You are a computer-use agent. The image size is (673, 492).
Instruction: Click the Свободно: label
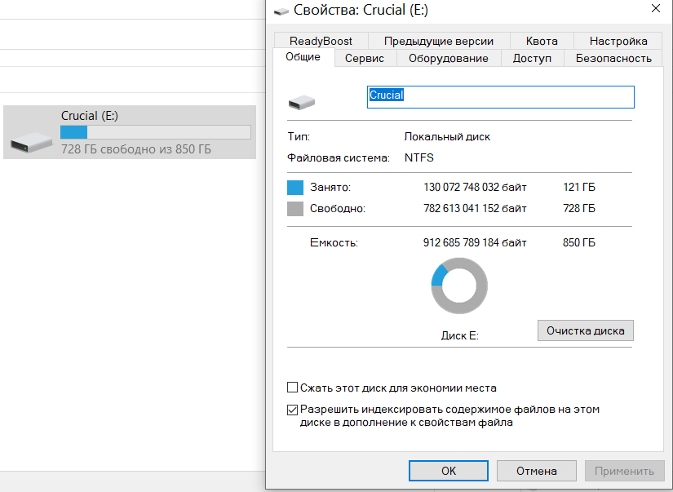click(x=338, y=209)
